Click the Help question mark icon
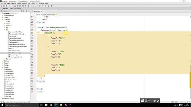191x107 pixels. [48, 6]
